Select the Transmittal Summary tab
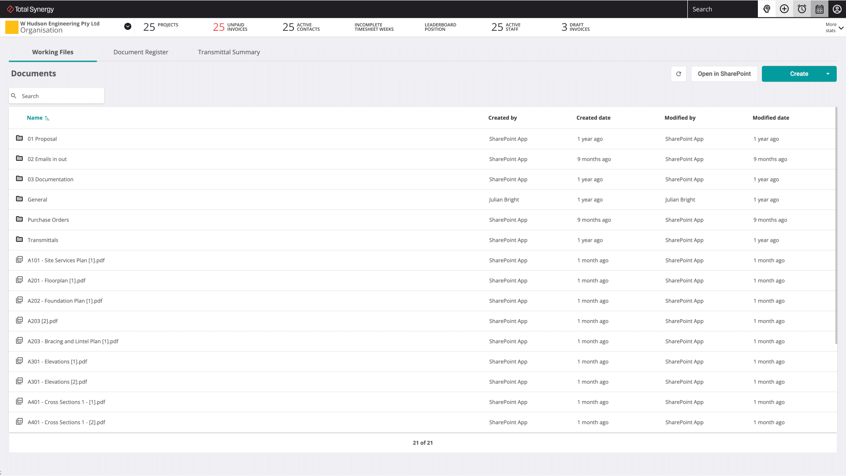846x476 pixels. coord(229,52)
